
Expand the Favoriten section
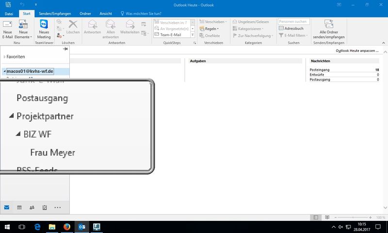pos(4,57)
